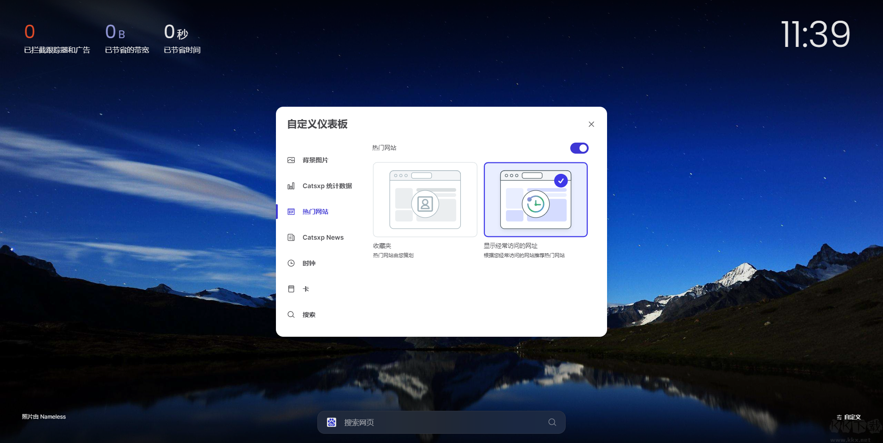Click the 已节省的带宽 statistic
This screenshot has height=443, width=883.
coord(127,39)
